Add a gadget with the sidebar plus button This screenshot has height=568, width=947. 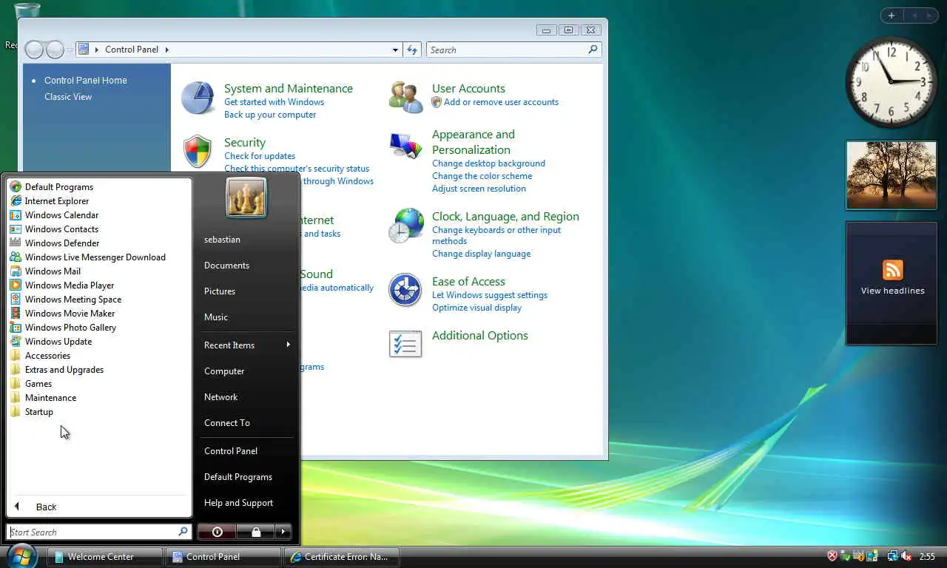click(892, 16)
